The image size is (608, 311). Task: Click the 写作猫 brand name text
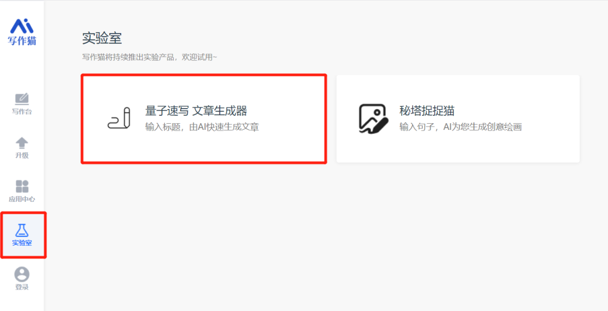[x=22, y=40]
